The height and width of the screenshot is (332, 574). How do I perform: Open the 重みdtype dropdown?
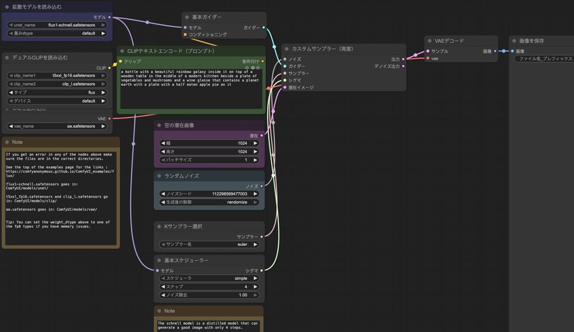57,33
